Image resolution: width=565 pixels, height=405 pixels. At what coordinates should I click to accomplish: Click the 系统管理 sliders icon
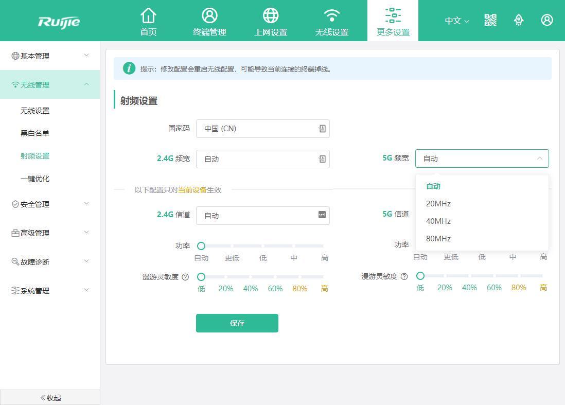click(15, 290)
